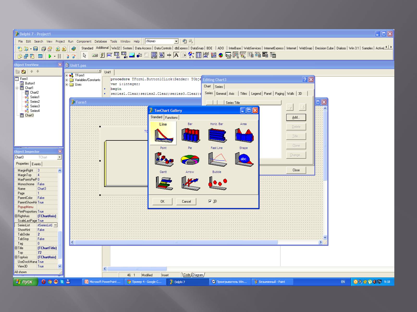Click Form1 horizontal scrollbar thumb

tap(176, 242)
